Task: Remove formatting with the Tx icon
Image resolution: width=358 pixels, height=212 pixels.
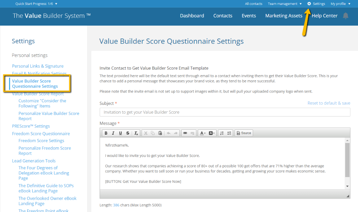Action: [x=136, y=133]
